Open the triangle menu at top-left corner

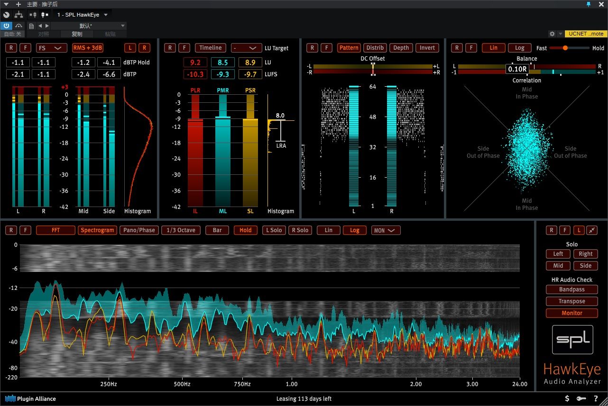point(6,4)
